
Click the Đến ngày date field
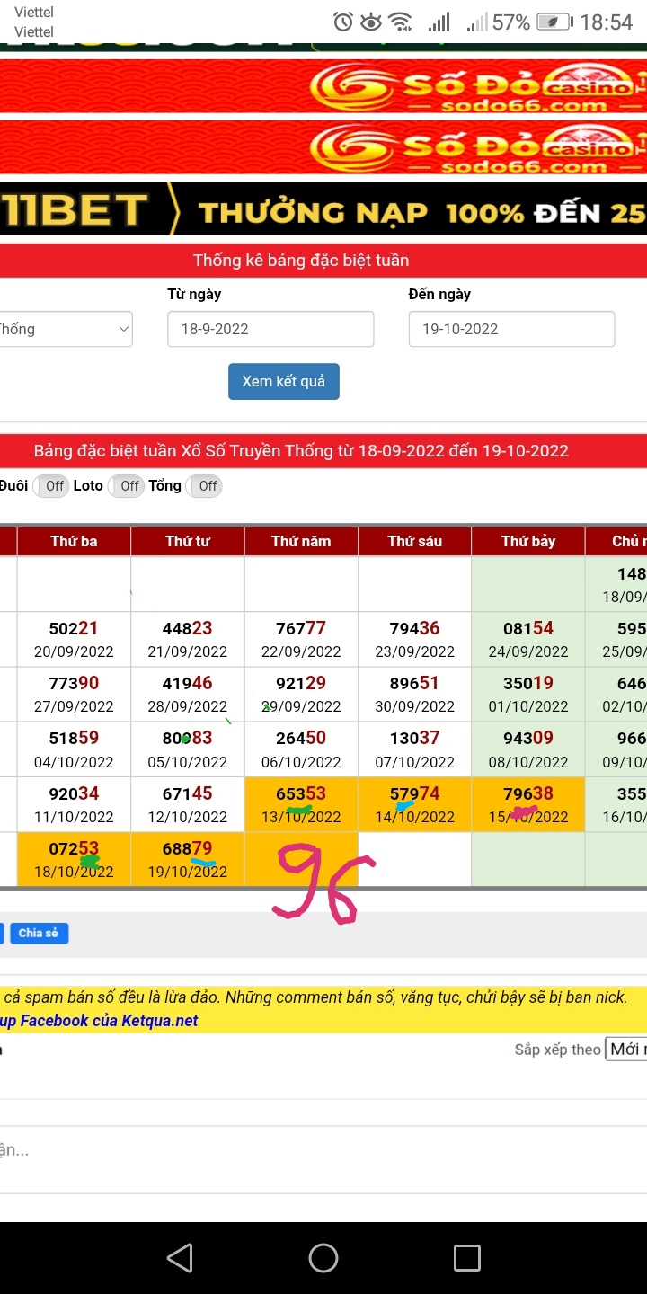point(511,329)
